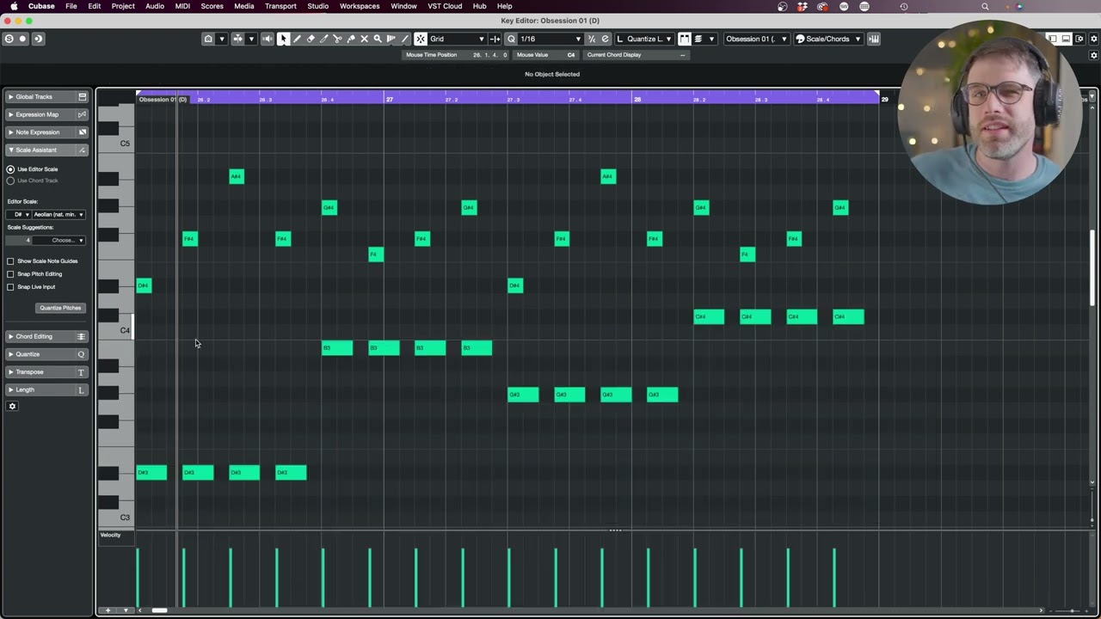Open the Obsession 01 part selector dropdown
Image resolution: width=1101 pixels, height=619 pixels.
(x=756, y=39)
